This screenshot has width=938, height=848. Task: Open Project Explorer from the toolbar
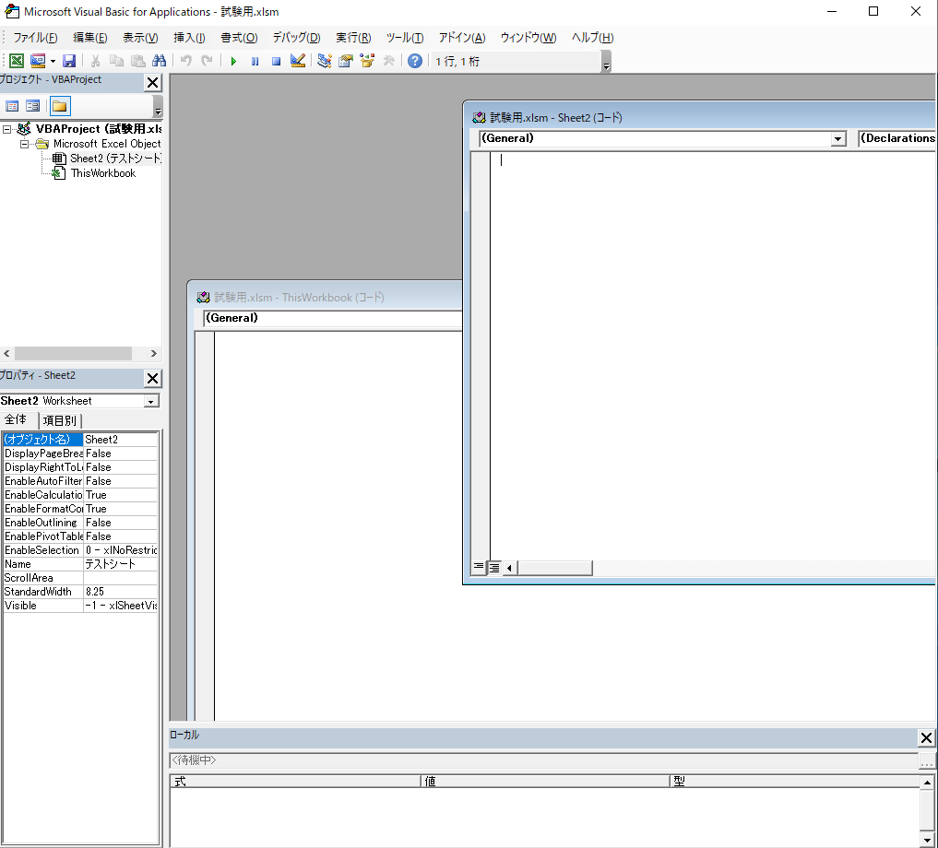tap(325, 61)
